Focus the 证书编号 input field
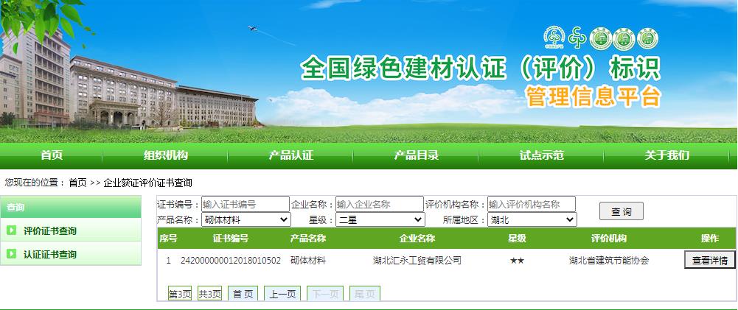738x310 pixels. point(246,204)
